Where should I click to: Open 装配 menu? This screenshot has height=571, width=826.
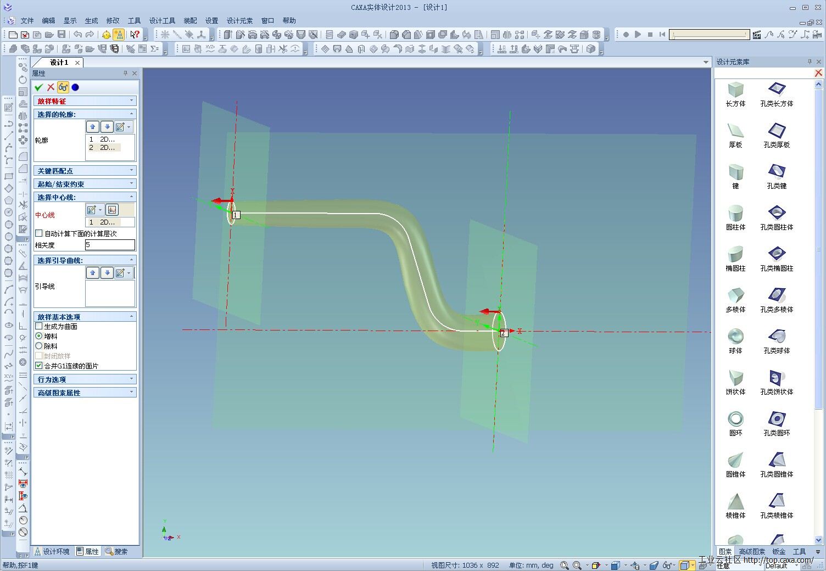pos(190,20)
